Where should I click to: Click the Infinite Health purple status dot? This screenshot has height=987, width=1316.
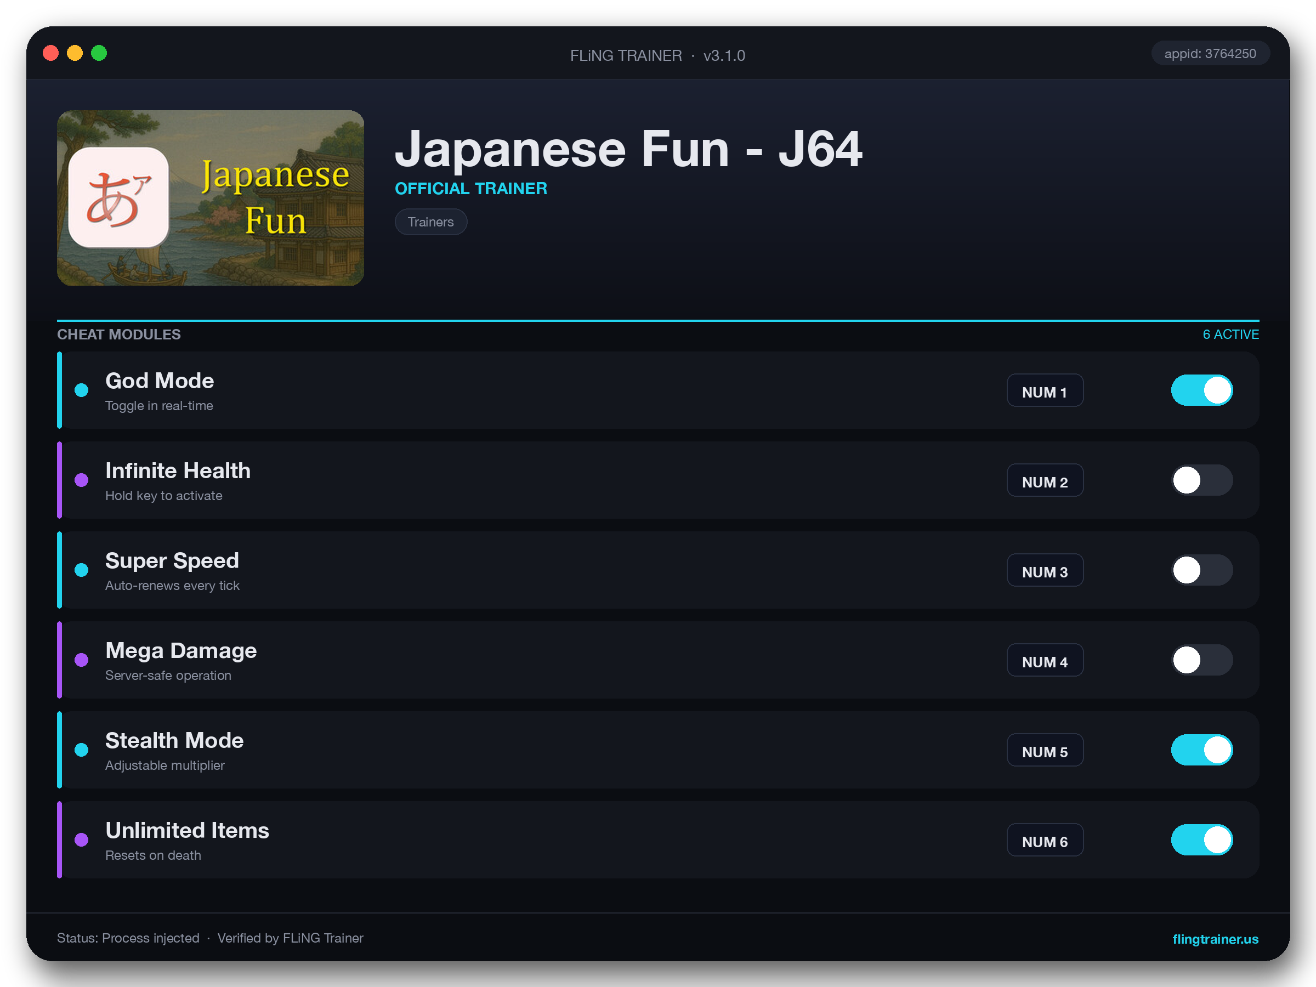point(82,480)
